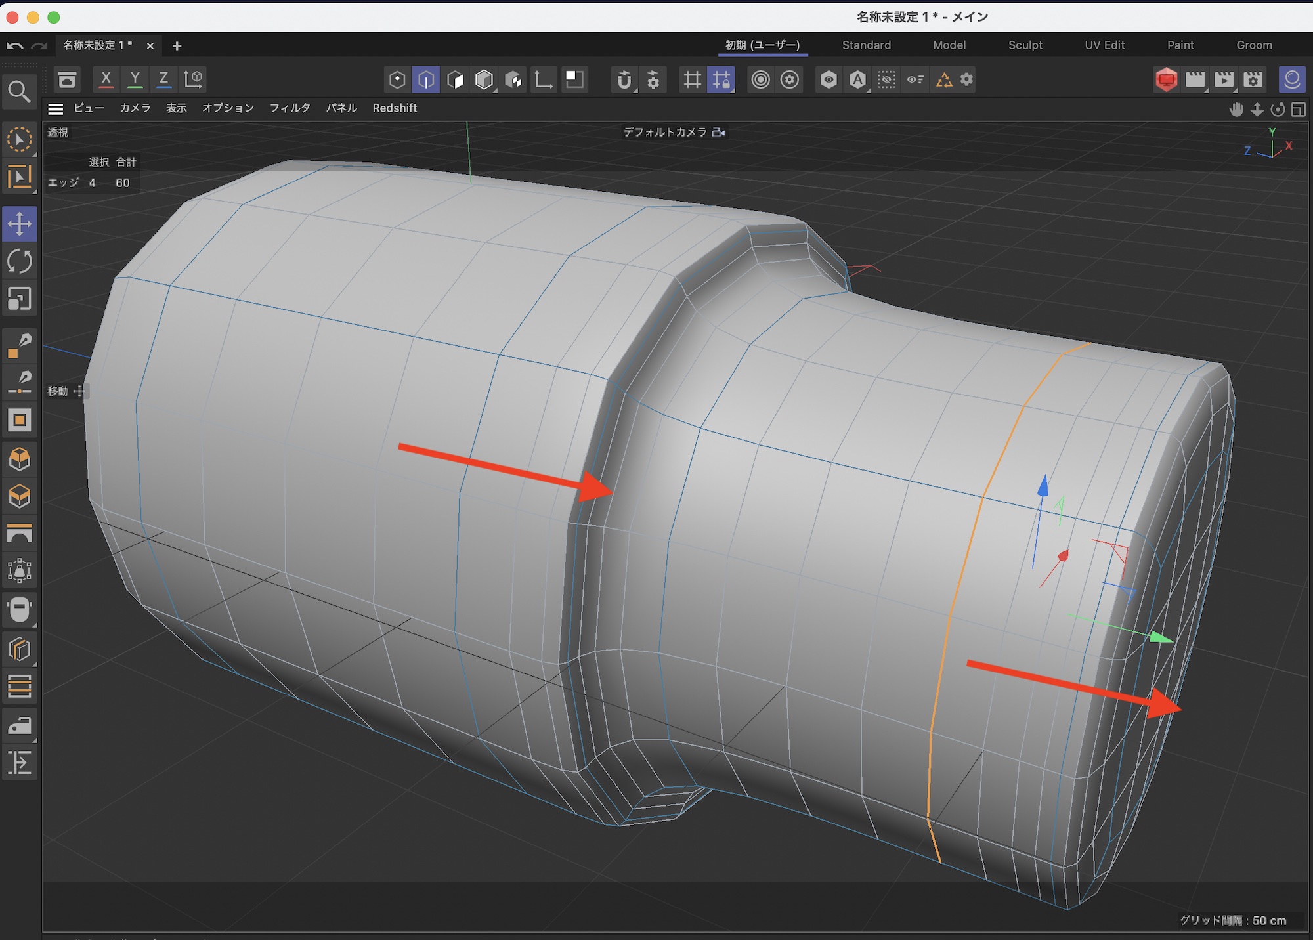This screenshot has width=1313, height=940.
Task: Click the Redshift RenderView icon
Action: pos(1166,79)
